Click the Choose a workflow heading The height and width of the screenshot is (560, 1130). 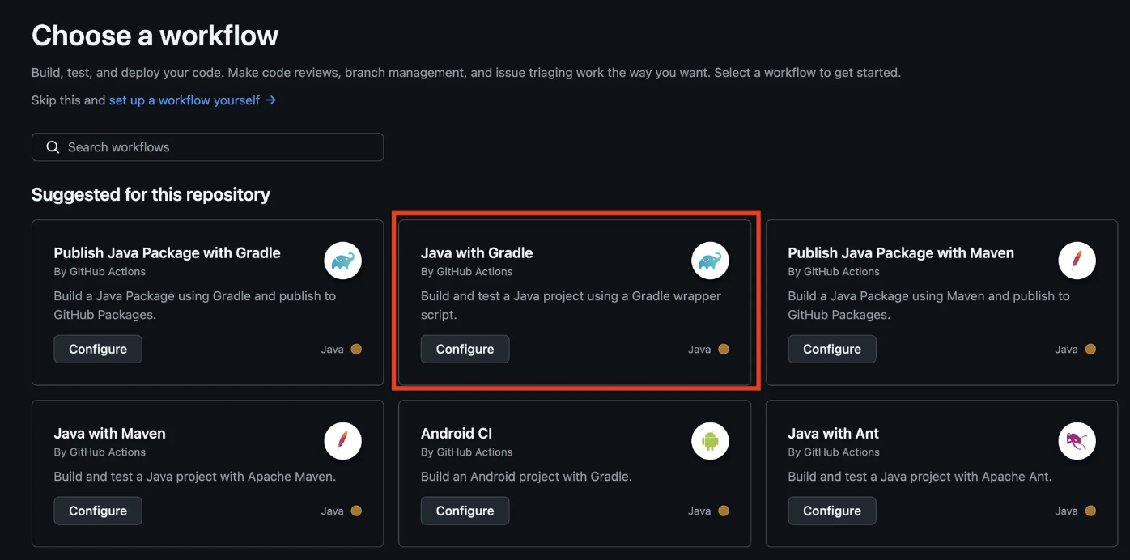155,36
